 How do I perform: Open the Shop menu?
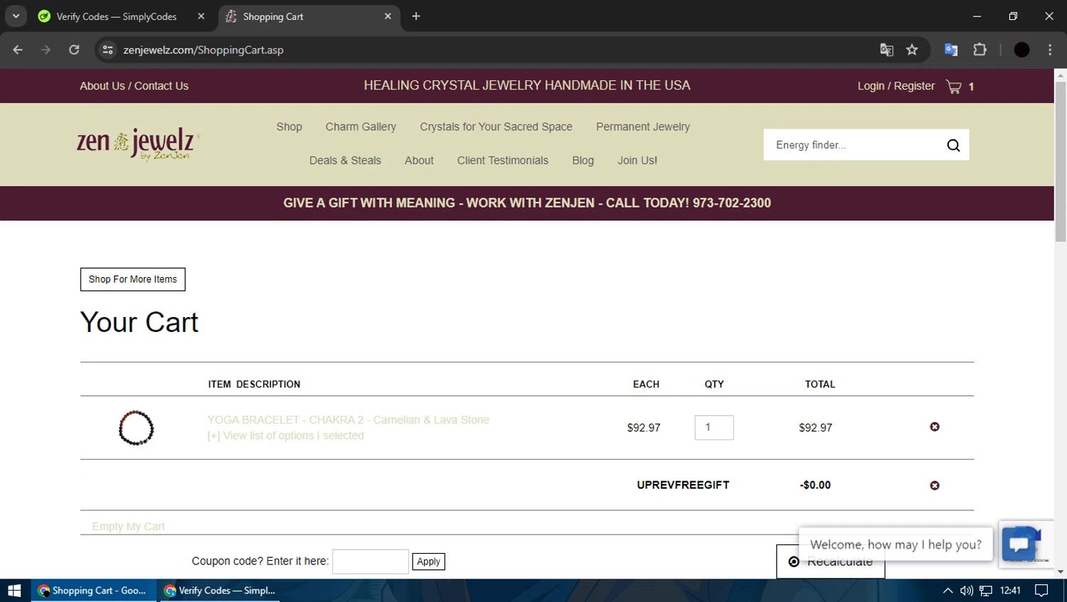[x=289, y=127]
